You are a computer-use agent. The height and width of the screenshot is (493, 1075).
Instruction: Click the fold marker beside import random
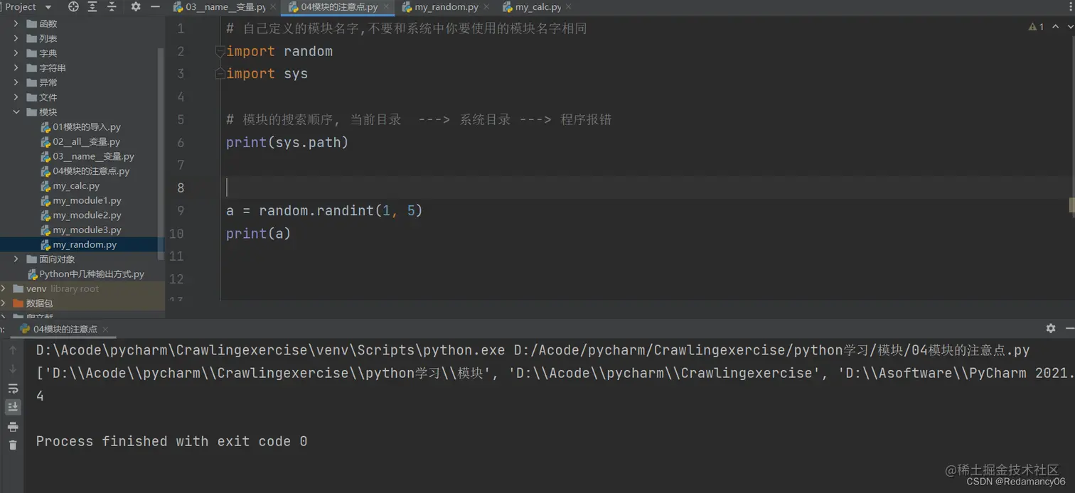coord(220,51)
